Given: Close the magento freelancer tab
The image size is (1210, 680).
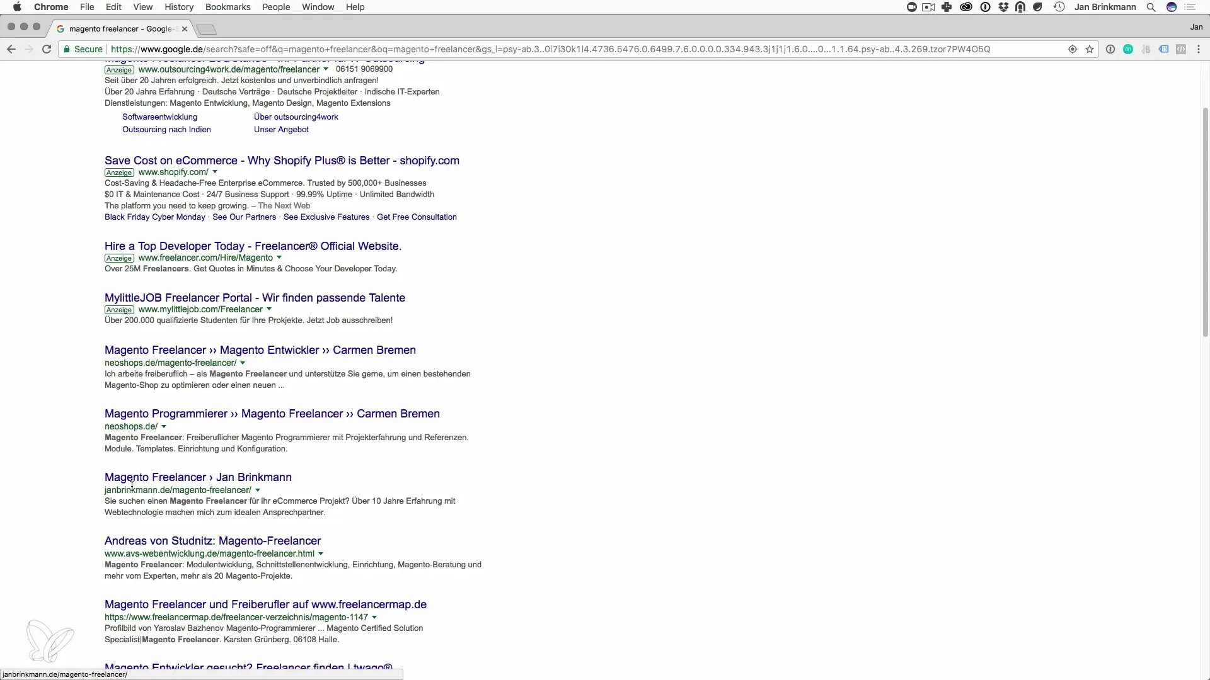Looking at the screenshot, I should [184, 29].
